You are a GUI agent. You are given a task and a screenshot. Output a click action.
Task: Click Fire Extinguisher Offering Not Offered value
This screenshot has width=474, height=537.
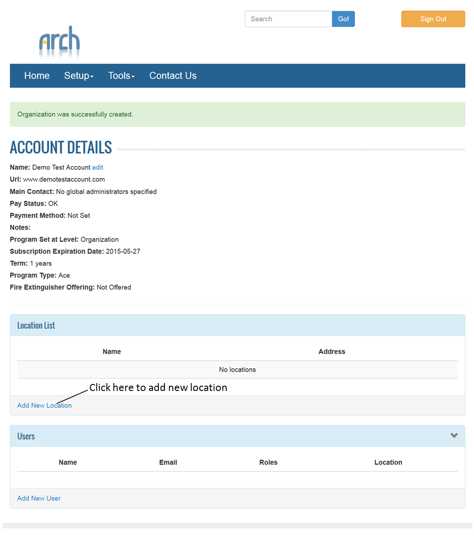pyautogui.click(x=114, y=287)
